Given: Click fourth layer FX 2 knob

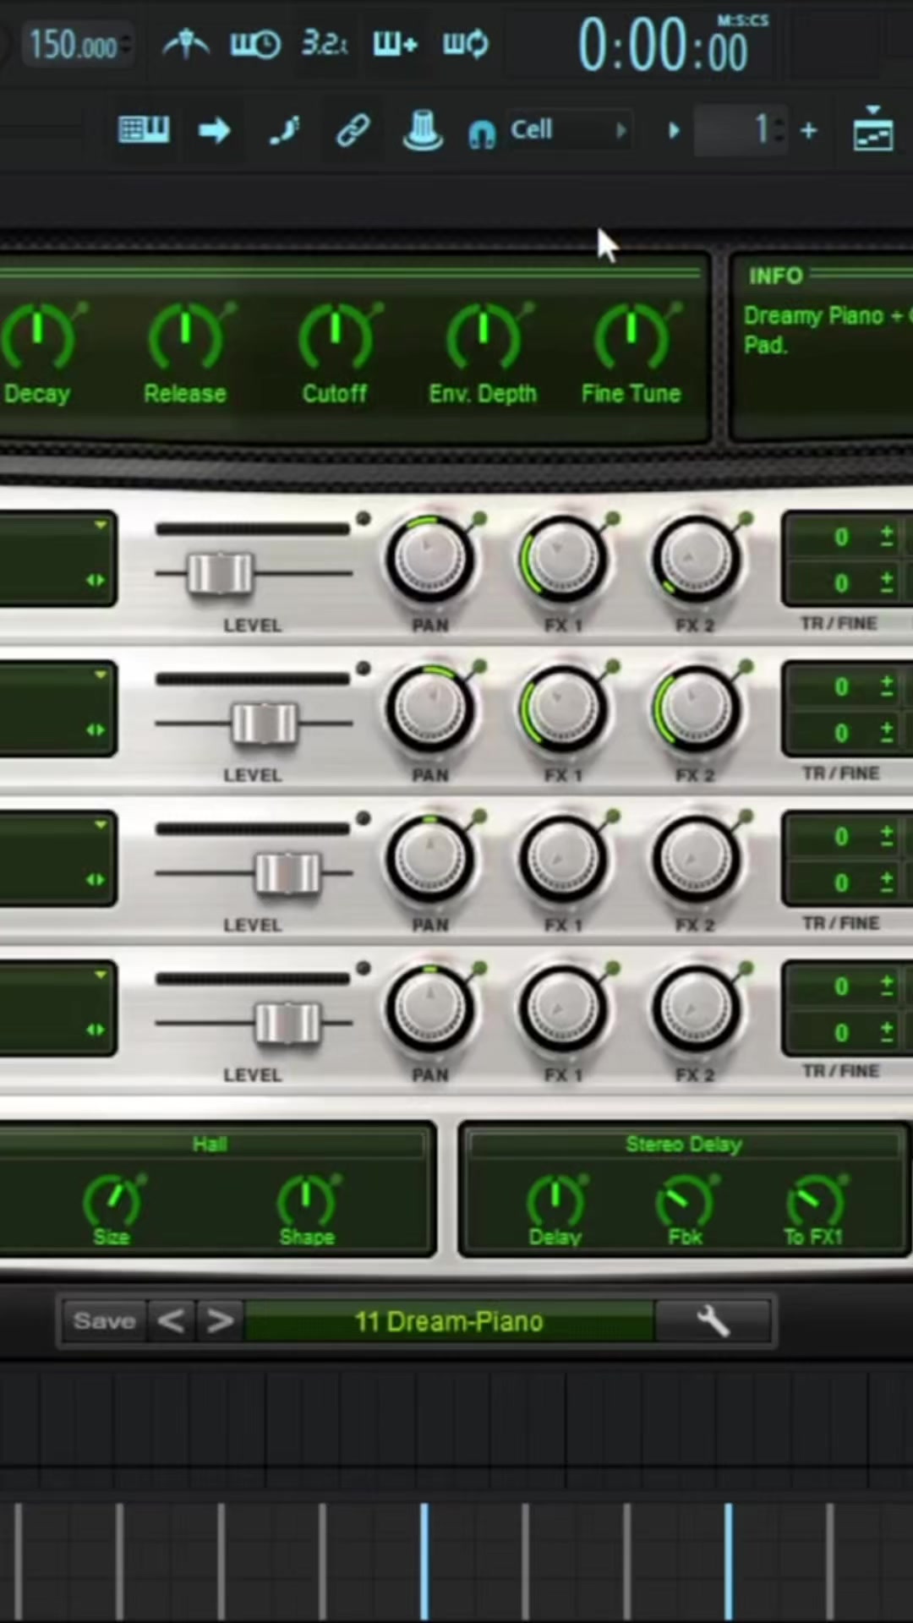Looking at the screenshot, I should (696, 1008).
